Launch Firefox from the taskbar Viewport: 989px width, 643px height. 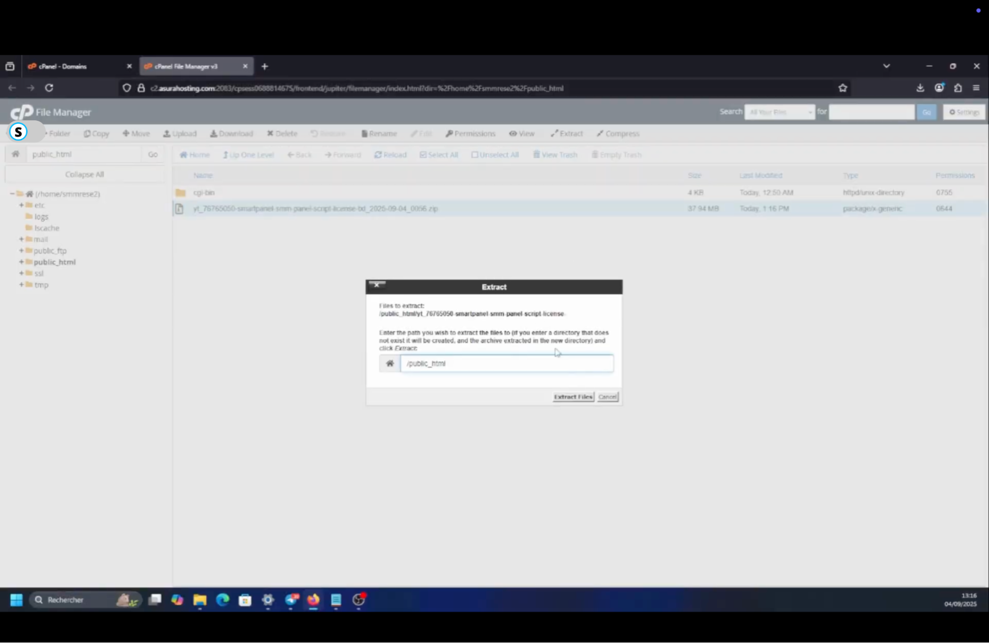point(313,600)
